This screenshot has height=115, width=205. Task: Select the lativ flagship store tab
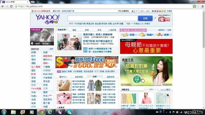tap(151, 89)
